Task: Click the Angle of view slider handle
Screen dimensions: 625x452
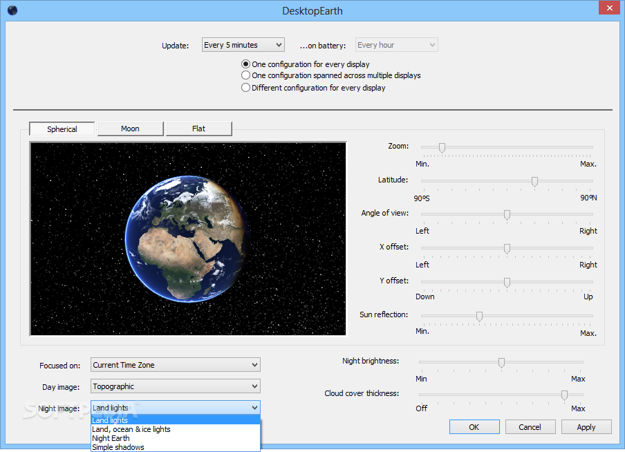Action: pyautogui.click(x=507, y=215)
